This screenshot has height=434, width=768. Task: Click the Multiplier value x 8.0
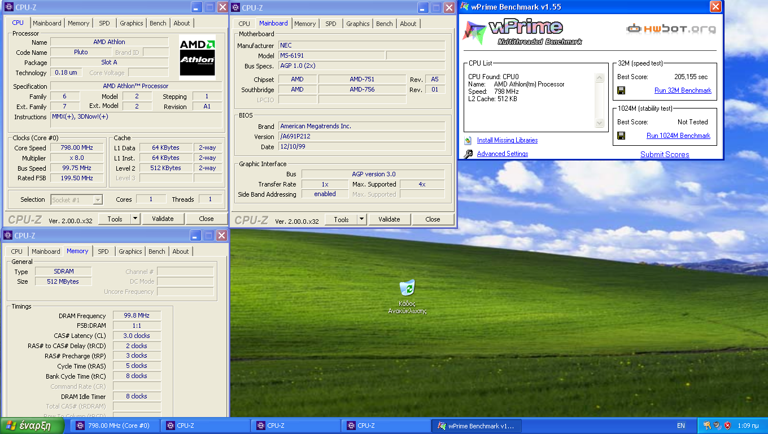77,158
